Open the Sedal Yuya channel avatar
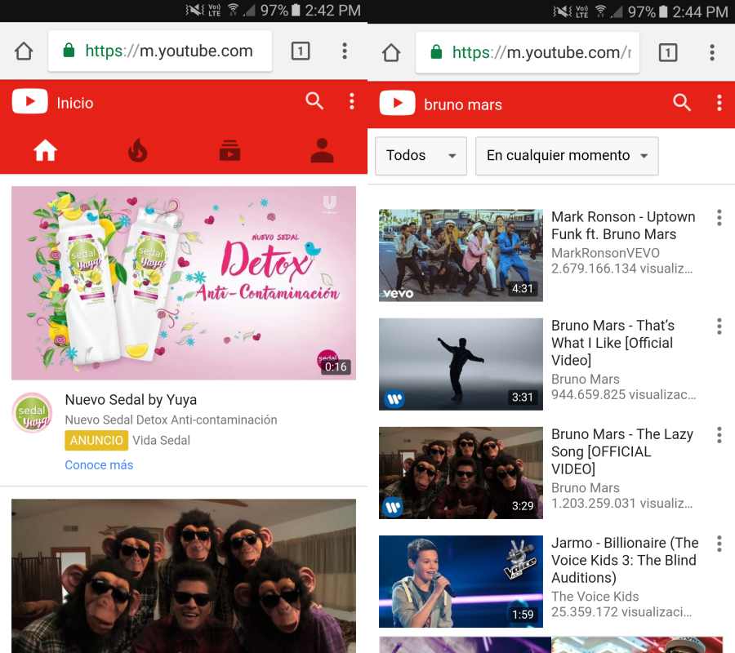The height and width of the screenshot is (653, 735). click(33, 412)
